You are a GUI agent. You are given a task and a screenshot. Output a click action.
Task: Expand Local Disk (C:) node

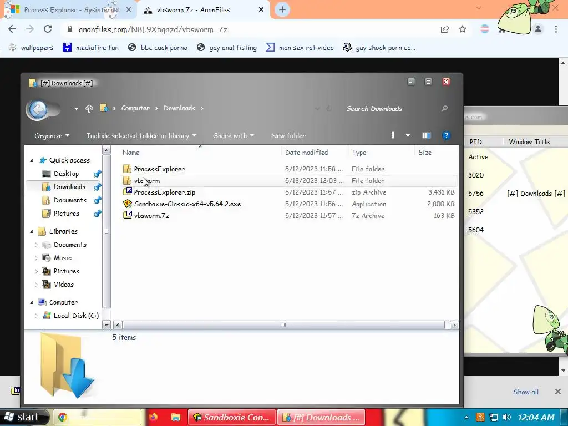tap(36, 316)
